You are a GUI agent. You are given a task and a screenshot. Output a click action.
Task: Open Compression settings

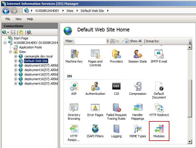(137, 89)
